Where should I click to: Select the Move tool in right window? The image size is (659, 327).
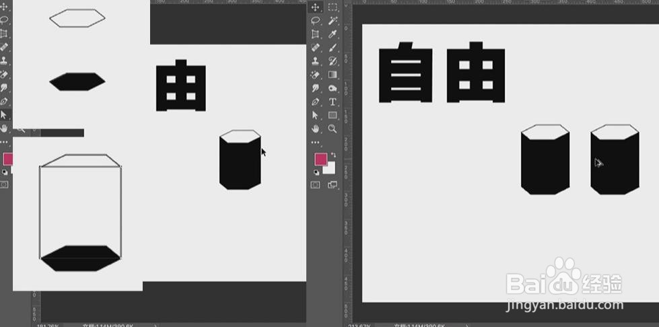(x=315, y=7)
